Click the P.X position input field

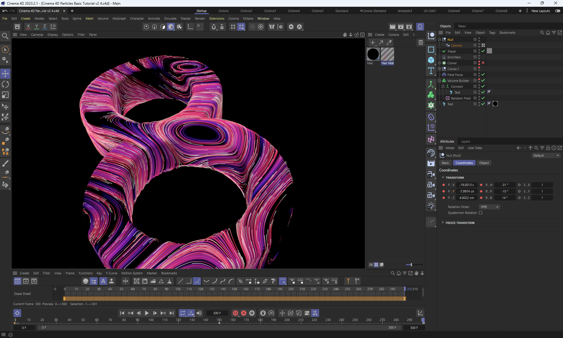pos(467,185)
